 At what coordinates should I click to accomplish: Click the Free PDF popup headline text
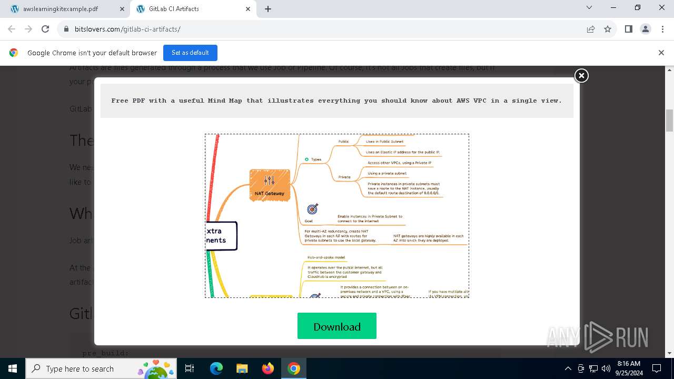click(x=336, y=101)
